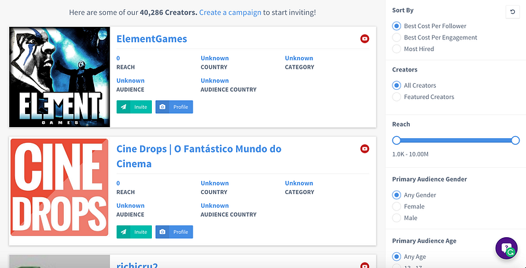Screen dimensions: 526x268
Task: Click the 0 reach value for Cine Drops
Action: (118, 183)
